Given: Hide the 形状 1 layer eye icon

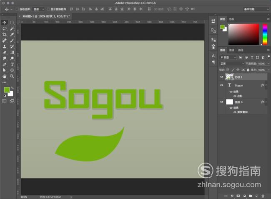Looking at the screenshot, I should click(x=221, y=77).
